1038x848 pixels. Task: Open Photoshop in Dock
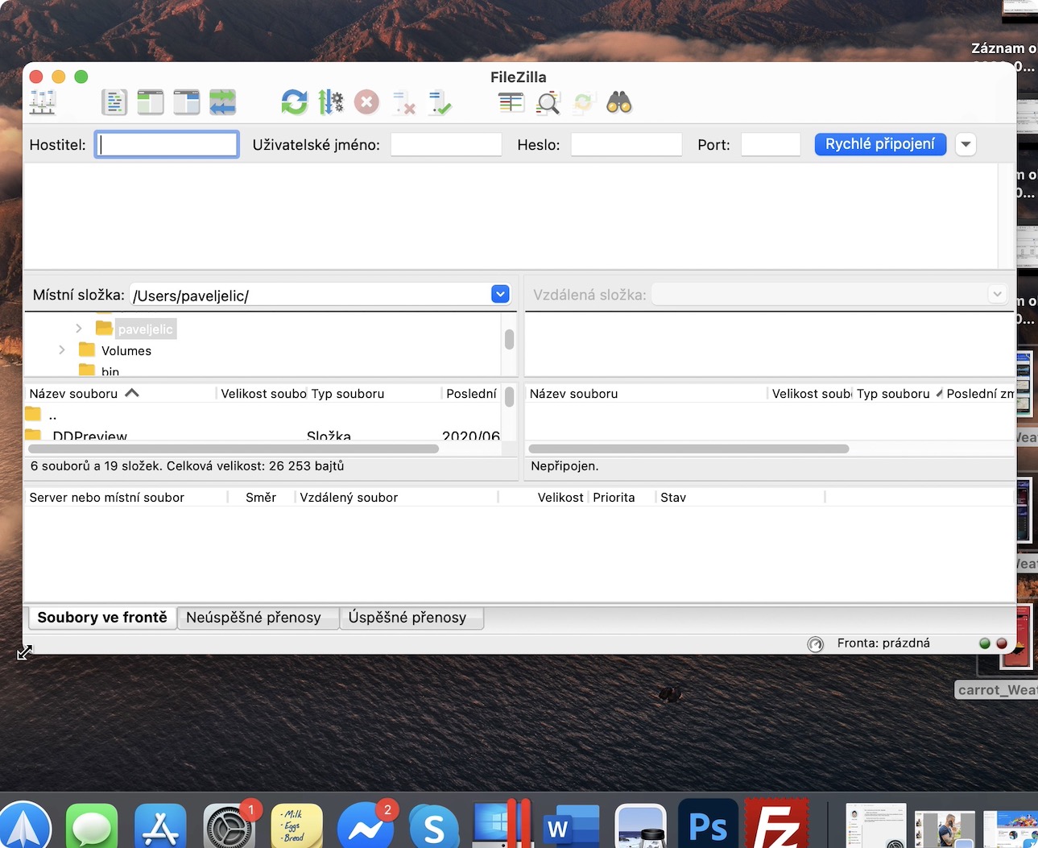(708, 825)
